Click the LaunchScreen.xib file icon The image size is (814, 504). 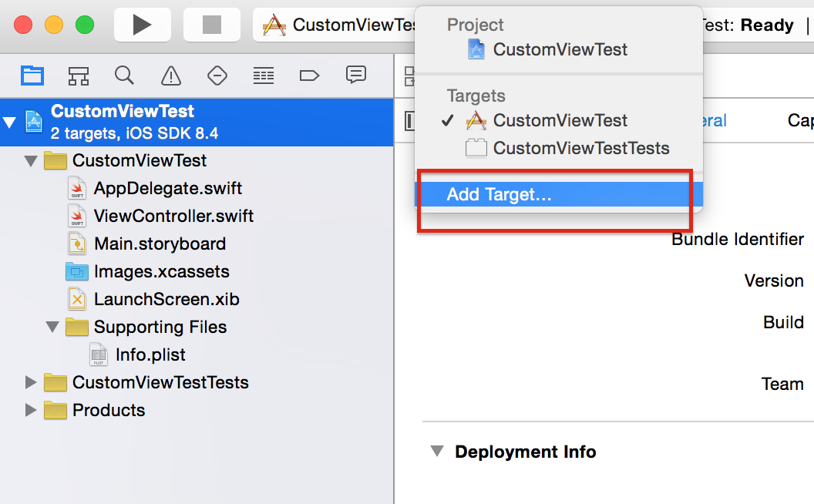[77, 300]
